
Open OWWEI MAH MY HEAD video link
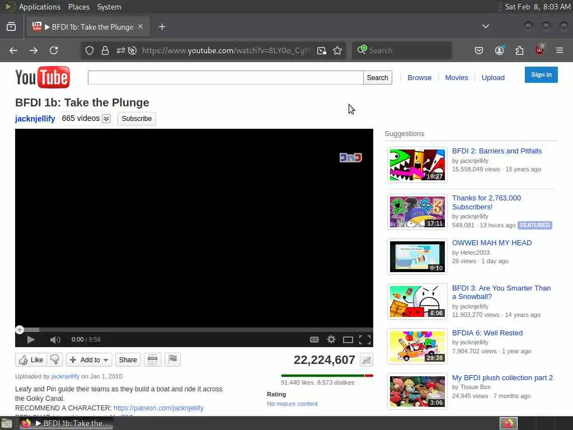tap(492, 243)
